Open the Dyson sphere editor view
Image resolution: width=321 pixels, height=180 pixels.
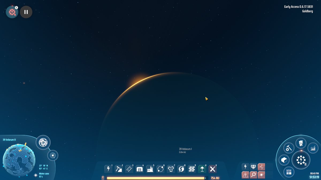(x=43, y=143)
